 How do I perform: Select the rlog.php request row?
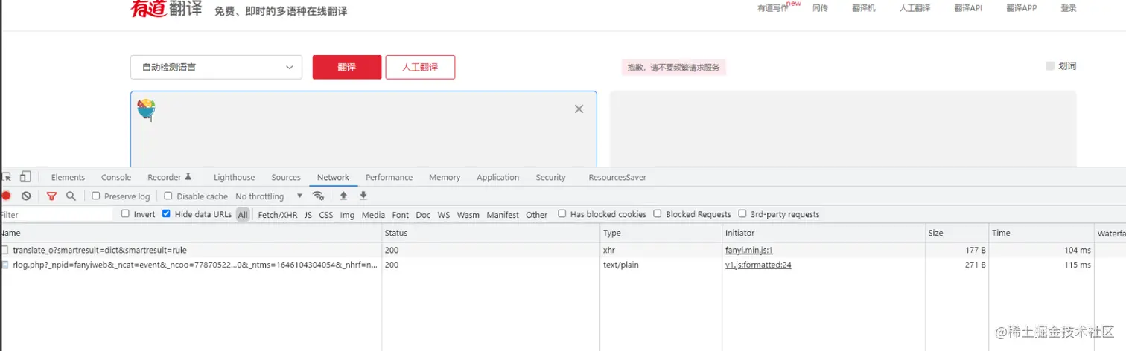563,265
